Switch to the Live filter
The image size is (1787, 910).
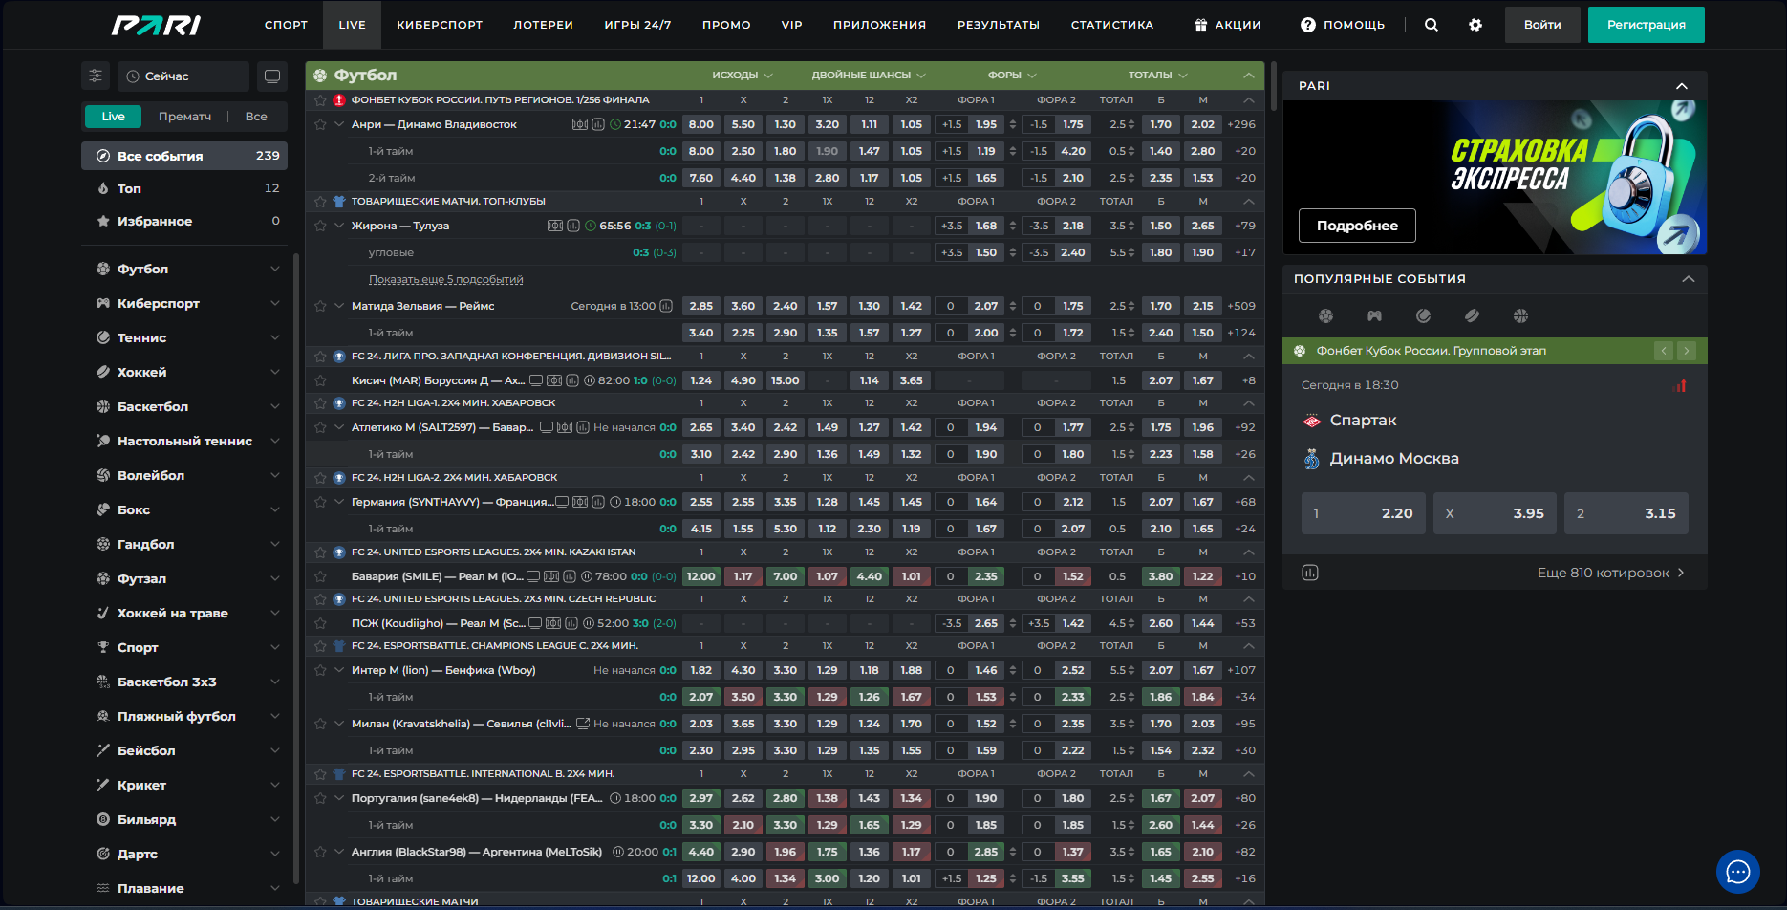(x=113, y=117)
